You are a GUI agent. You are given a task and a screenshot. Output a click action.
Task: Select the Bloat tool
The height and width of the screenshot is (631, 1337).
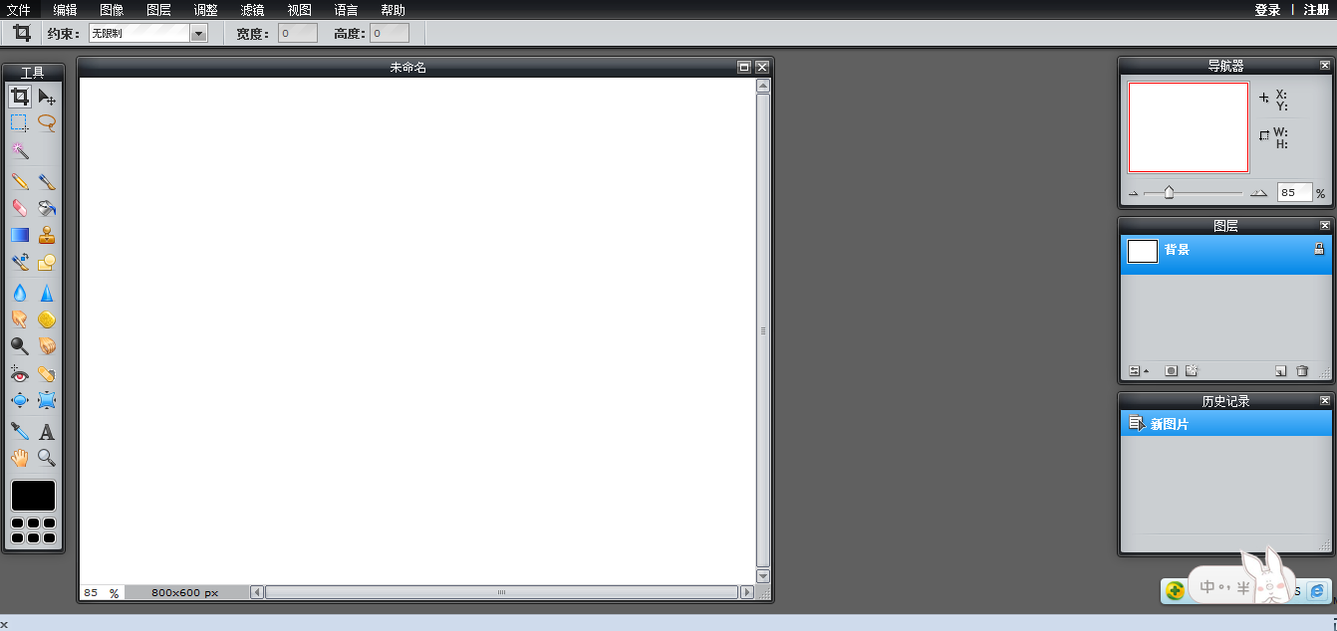(20, 400)
